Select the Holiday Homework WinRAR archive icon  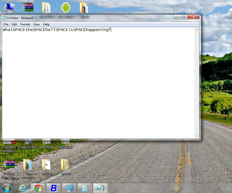9,169
